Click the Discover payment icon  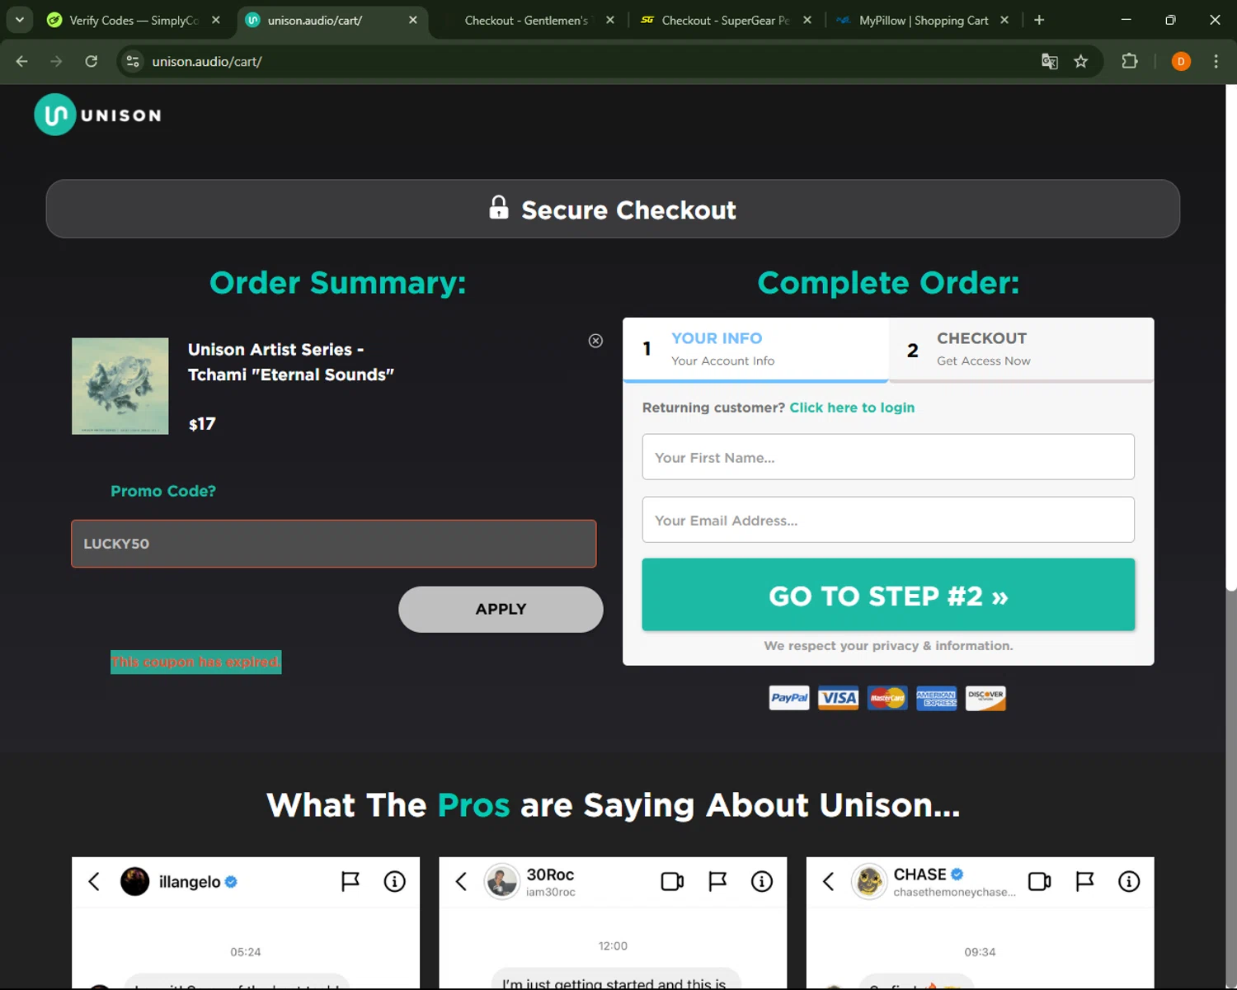tap(985, 698)
